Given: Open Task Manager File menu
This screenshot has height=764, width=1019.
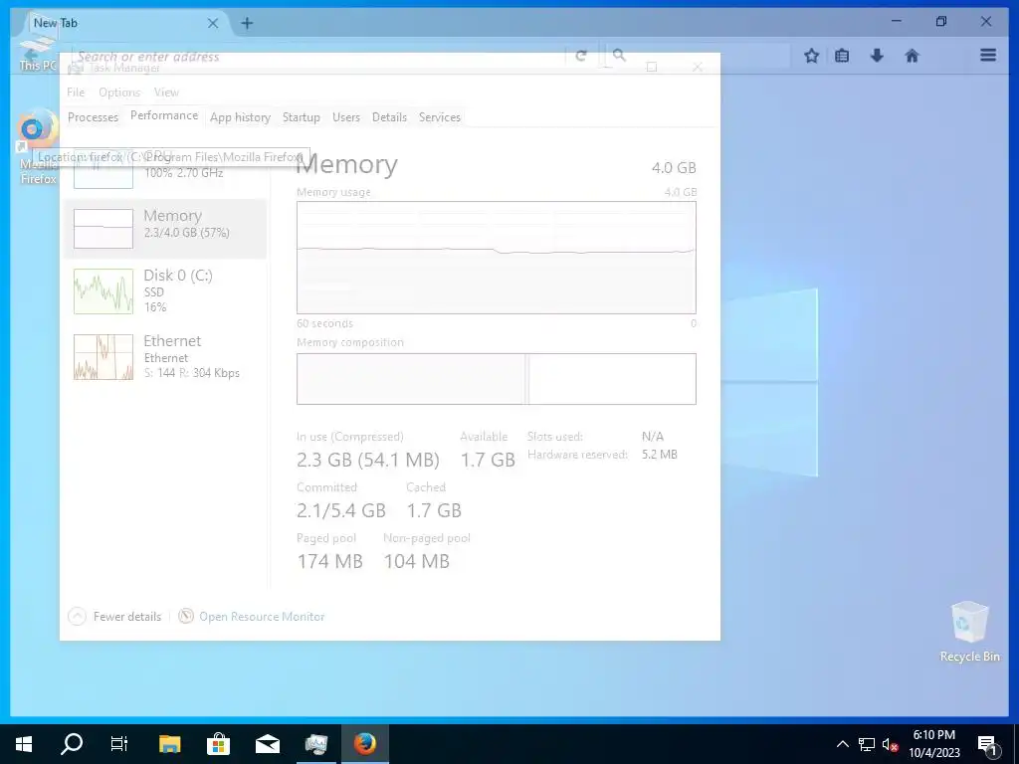Looking at the screenshot, I should pos(76,93).
